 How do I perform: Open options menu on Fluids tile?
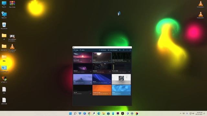click(110, 61)
